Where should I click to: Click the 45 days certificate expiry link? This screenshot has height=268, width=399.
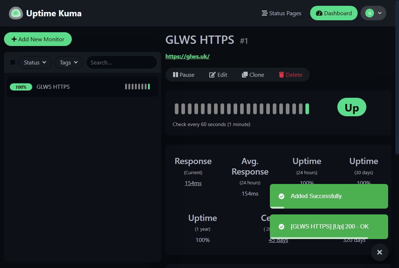point(278,240)
